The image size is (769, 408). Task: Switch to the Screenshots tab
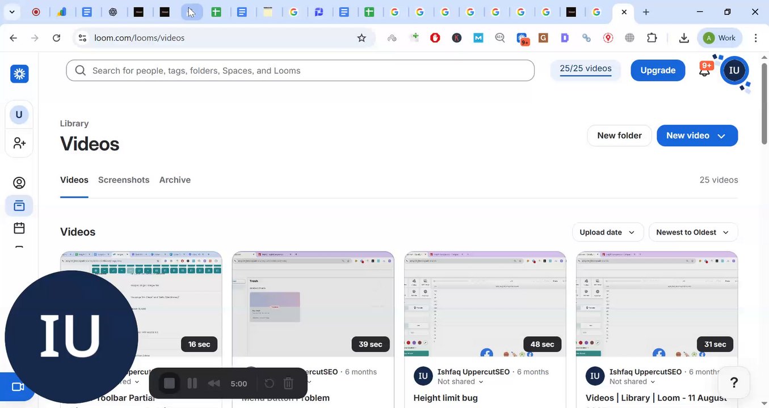click(124, 180)
